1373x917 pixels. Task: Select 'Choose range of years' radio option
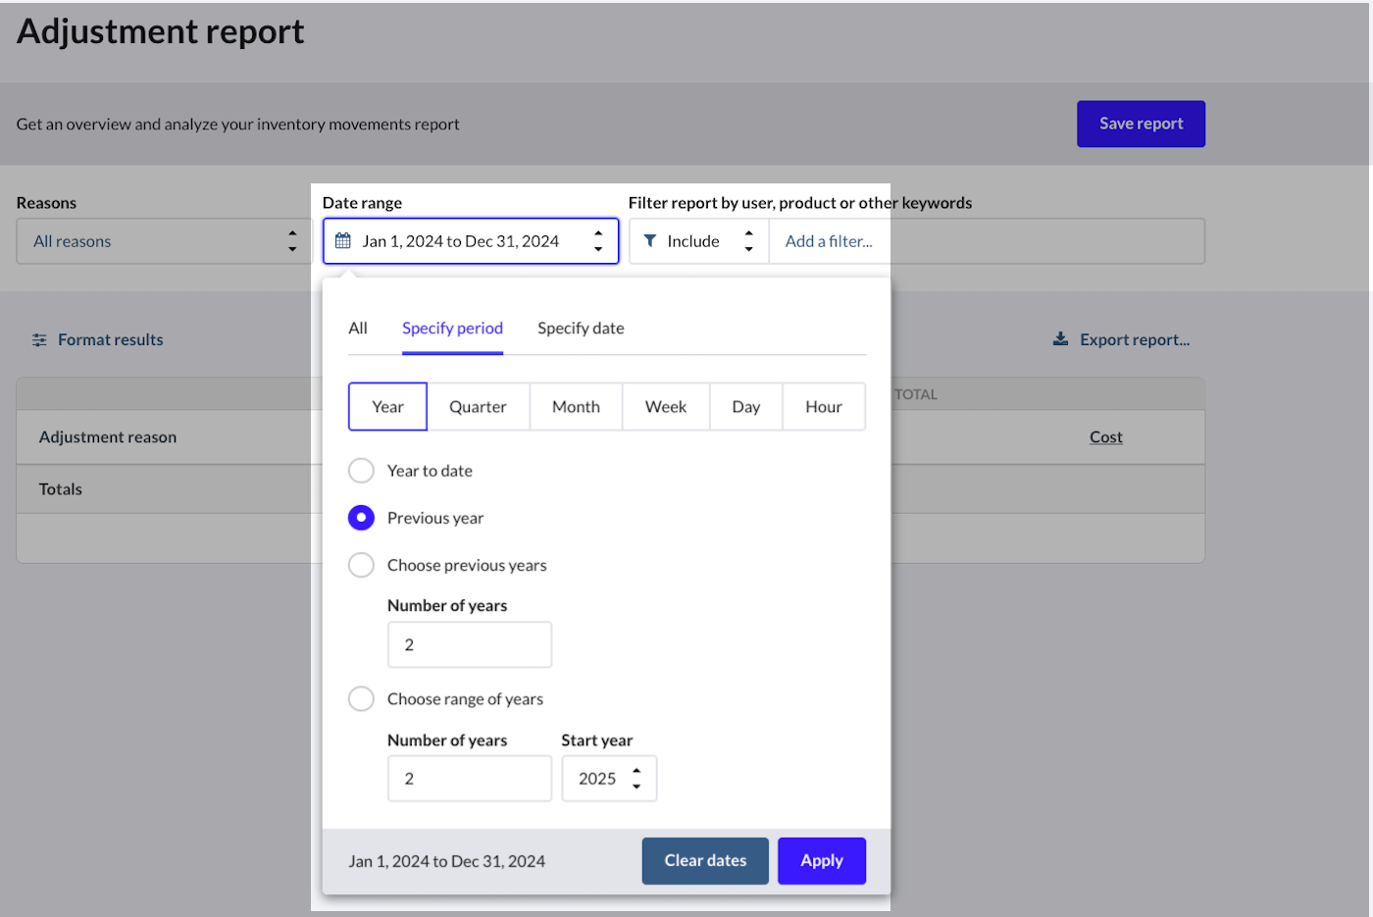pos(362,699)
